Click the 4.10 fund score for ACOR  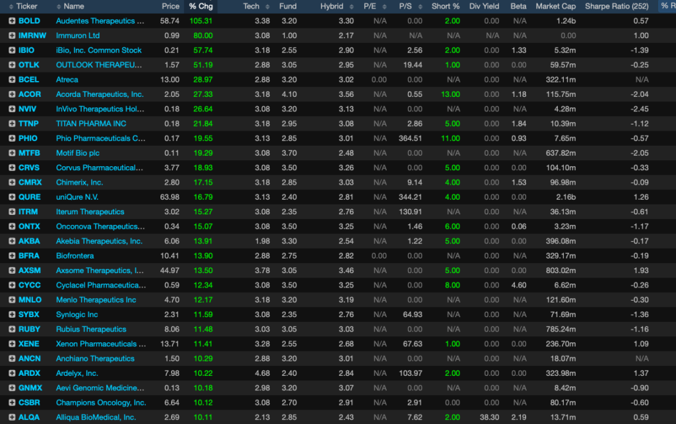289,94
